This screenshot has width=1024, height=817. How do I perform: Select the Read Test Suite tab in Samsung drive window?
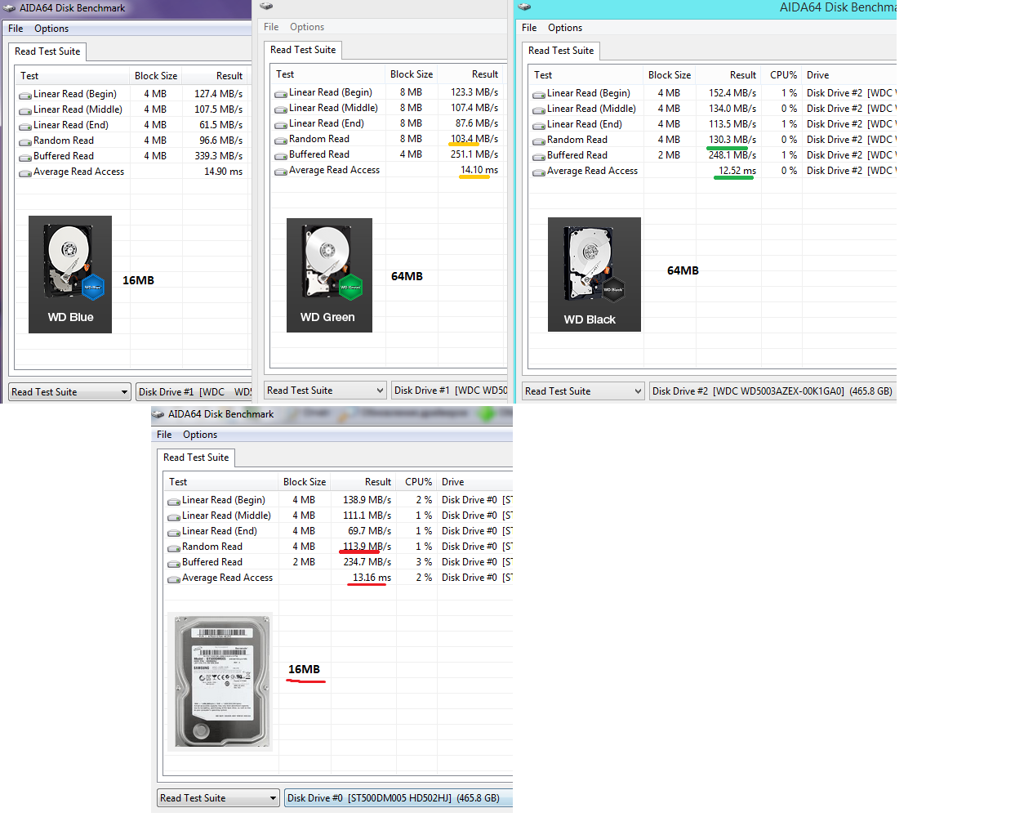coord(196,458)
